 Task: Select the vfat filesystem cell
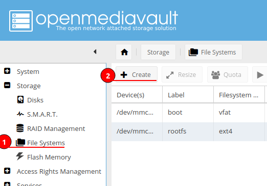tap(239, 113)
